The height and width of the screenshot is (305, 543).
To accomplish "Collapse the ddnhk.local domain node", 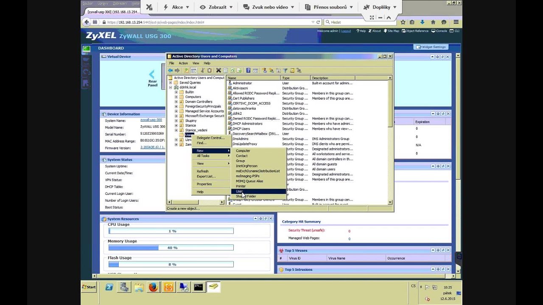I will pos(170,87).
